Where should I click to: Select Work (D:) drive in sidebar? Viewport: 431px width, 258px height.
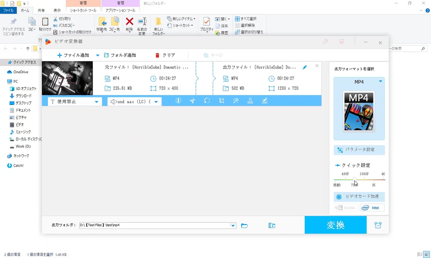(x=20, y=147)
